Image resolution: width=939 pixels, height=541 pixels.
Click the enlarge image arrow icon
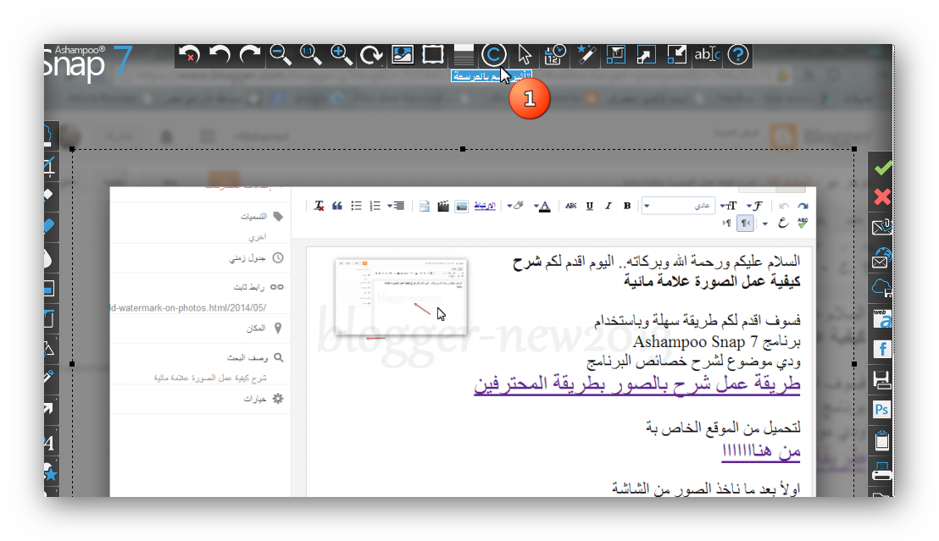coord(646,55)
